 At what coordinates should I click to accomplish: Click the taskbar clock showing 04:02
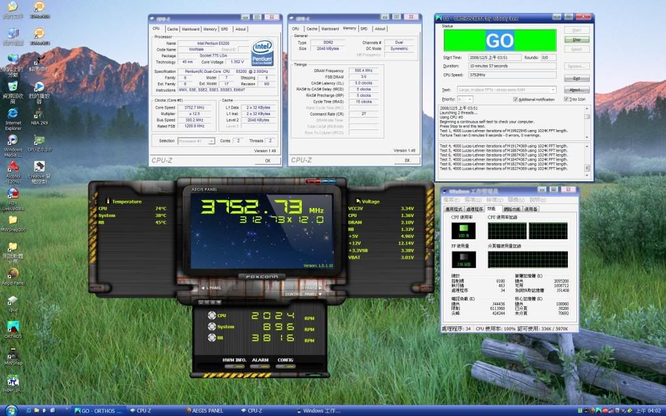click(648, 411)
